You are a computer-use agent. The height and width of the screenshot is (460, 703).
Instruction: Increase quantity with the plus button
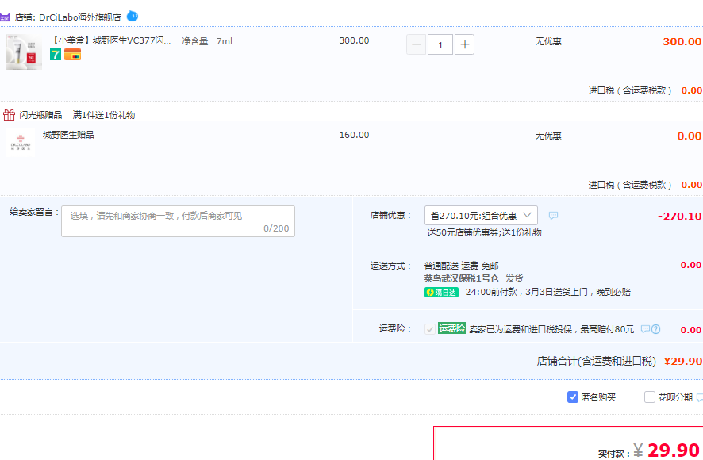pyautogui.click(x=464, y=44)
